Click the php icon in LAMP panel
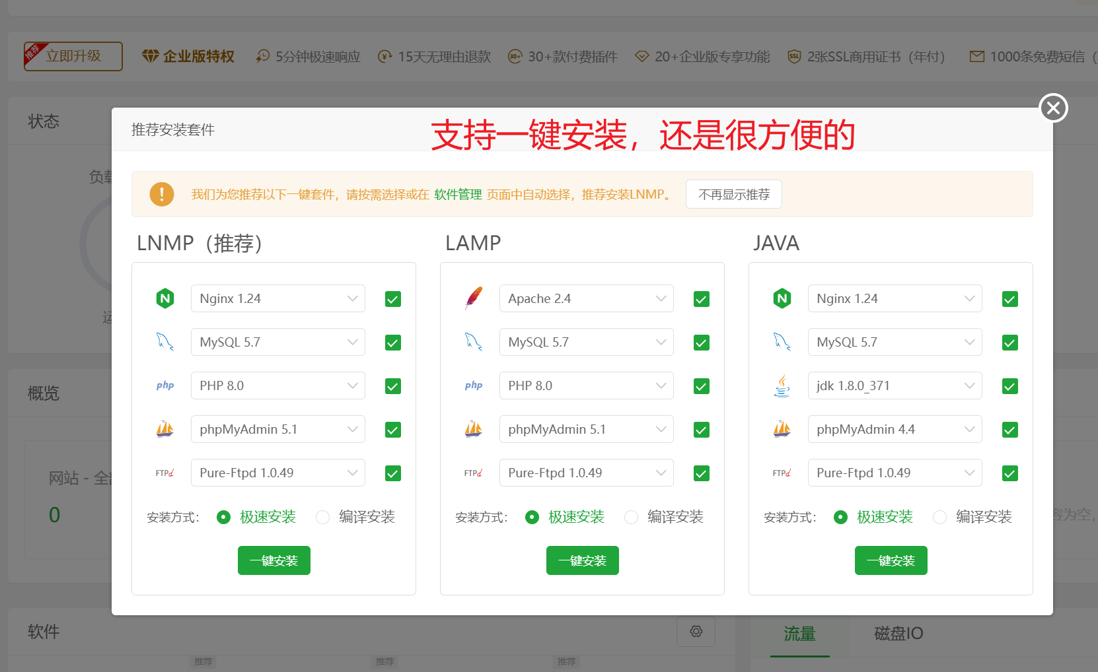This screenshot has width=1098, height=672. pyautogui.click(x=474, y=386)
